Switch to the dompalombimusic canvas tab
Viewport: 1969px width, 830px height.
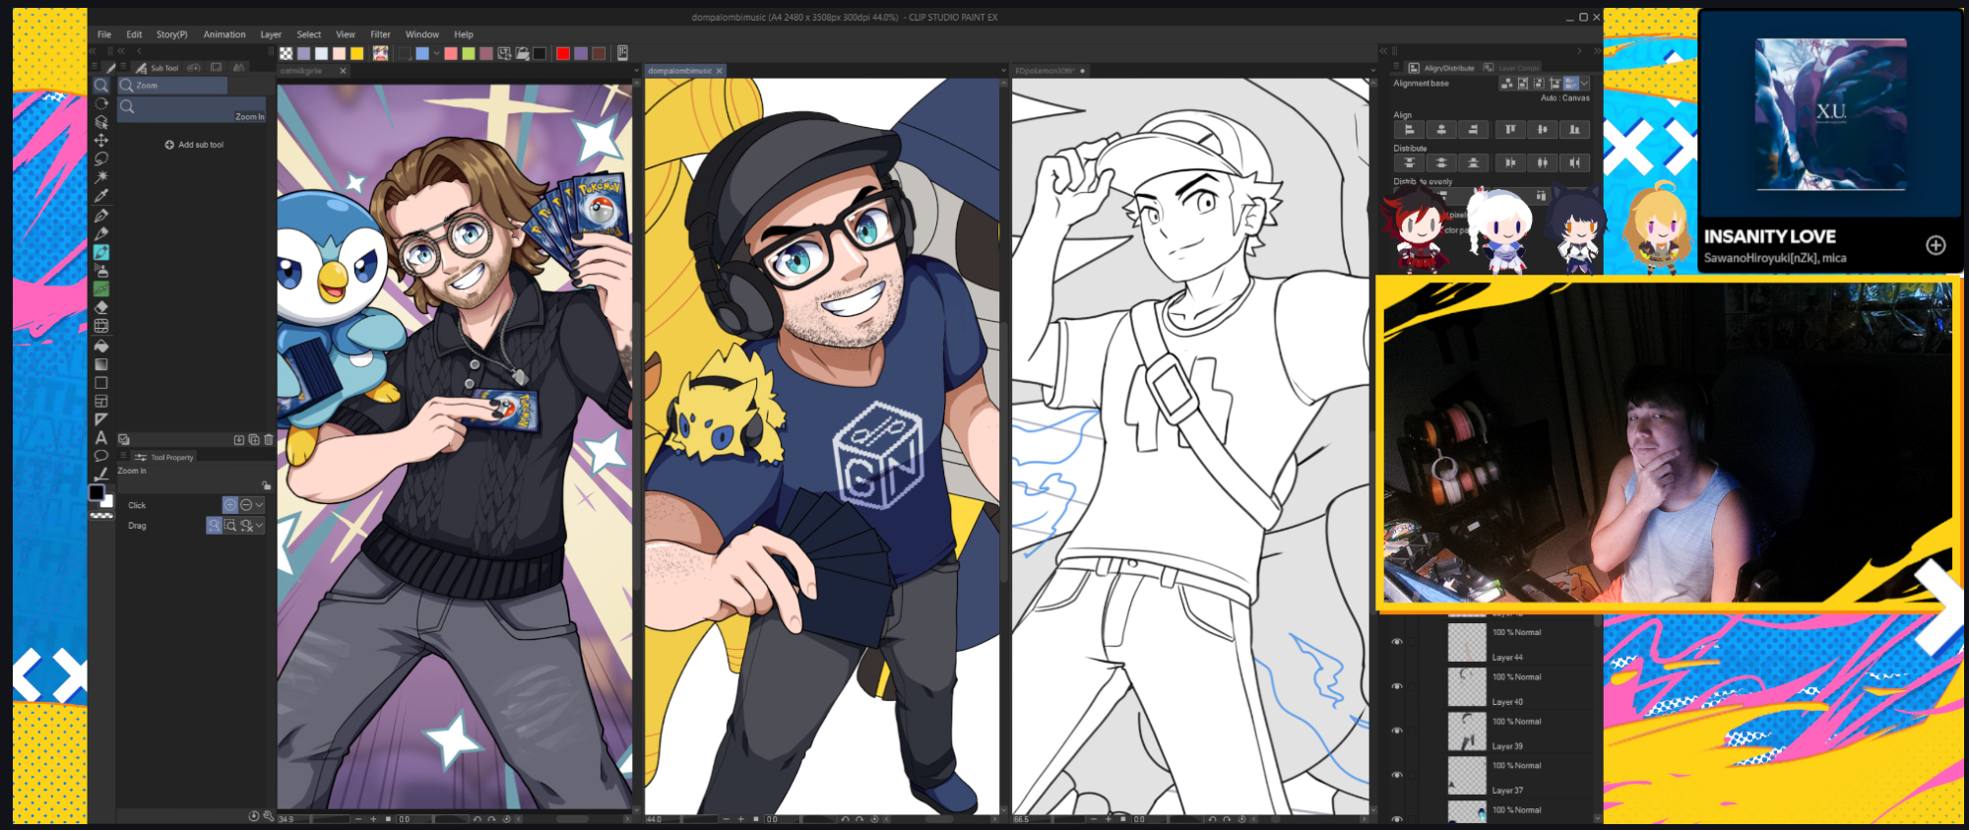[680, 71]
